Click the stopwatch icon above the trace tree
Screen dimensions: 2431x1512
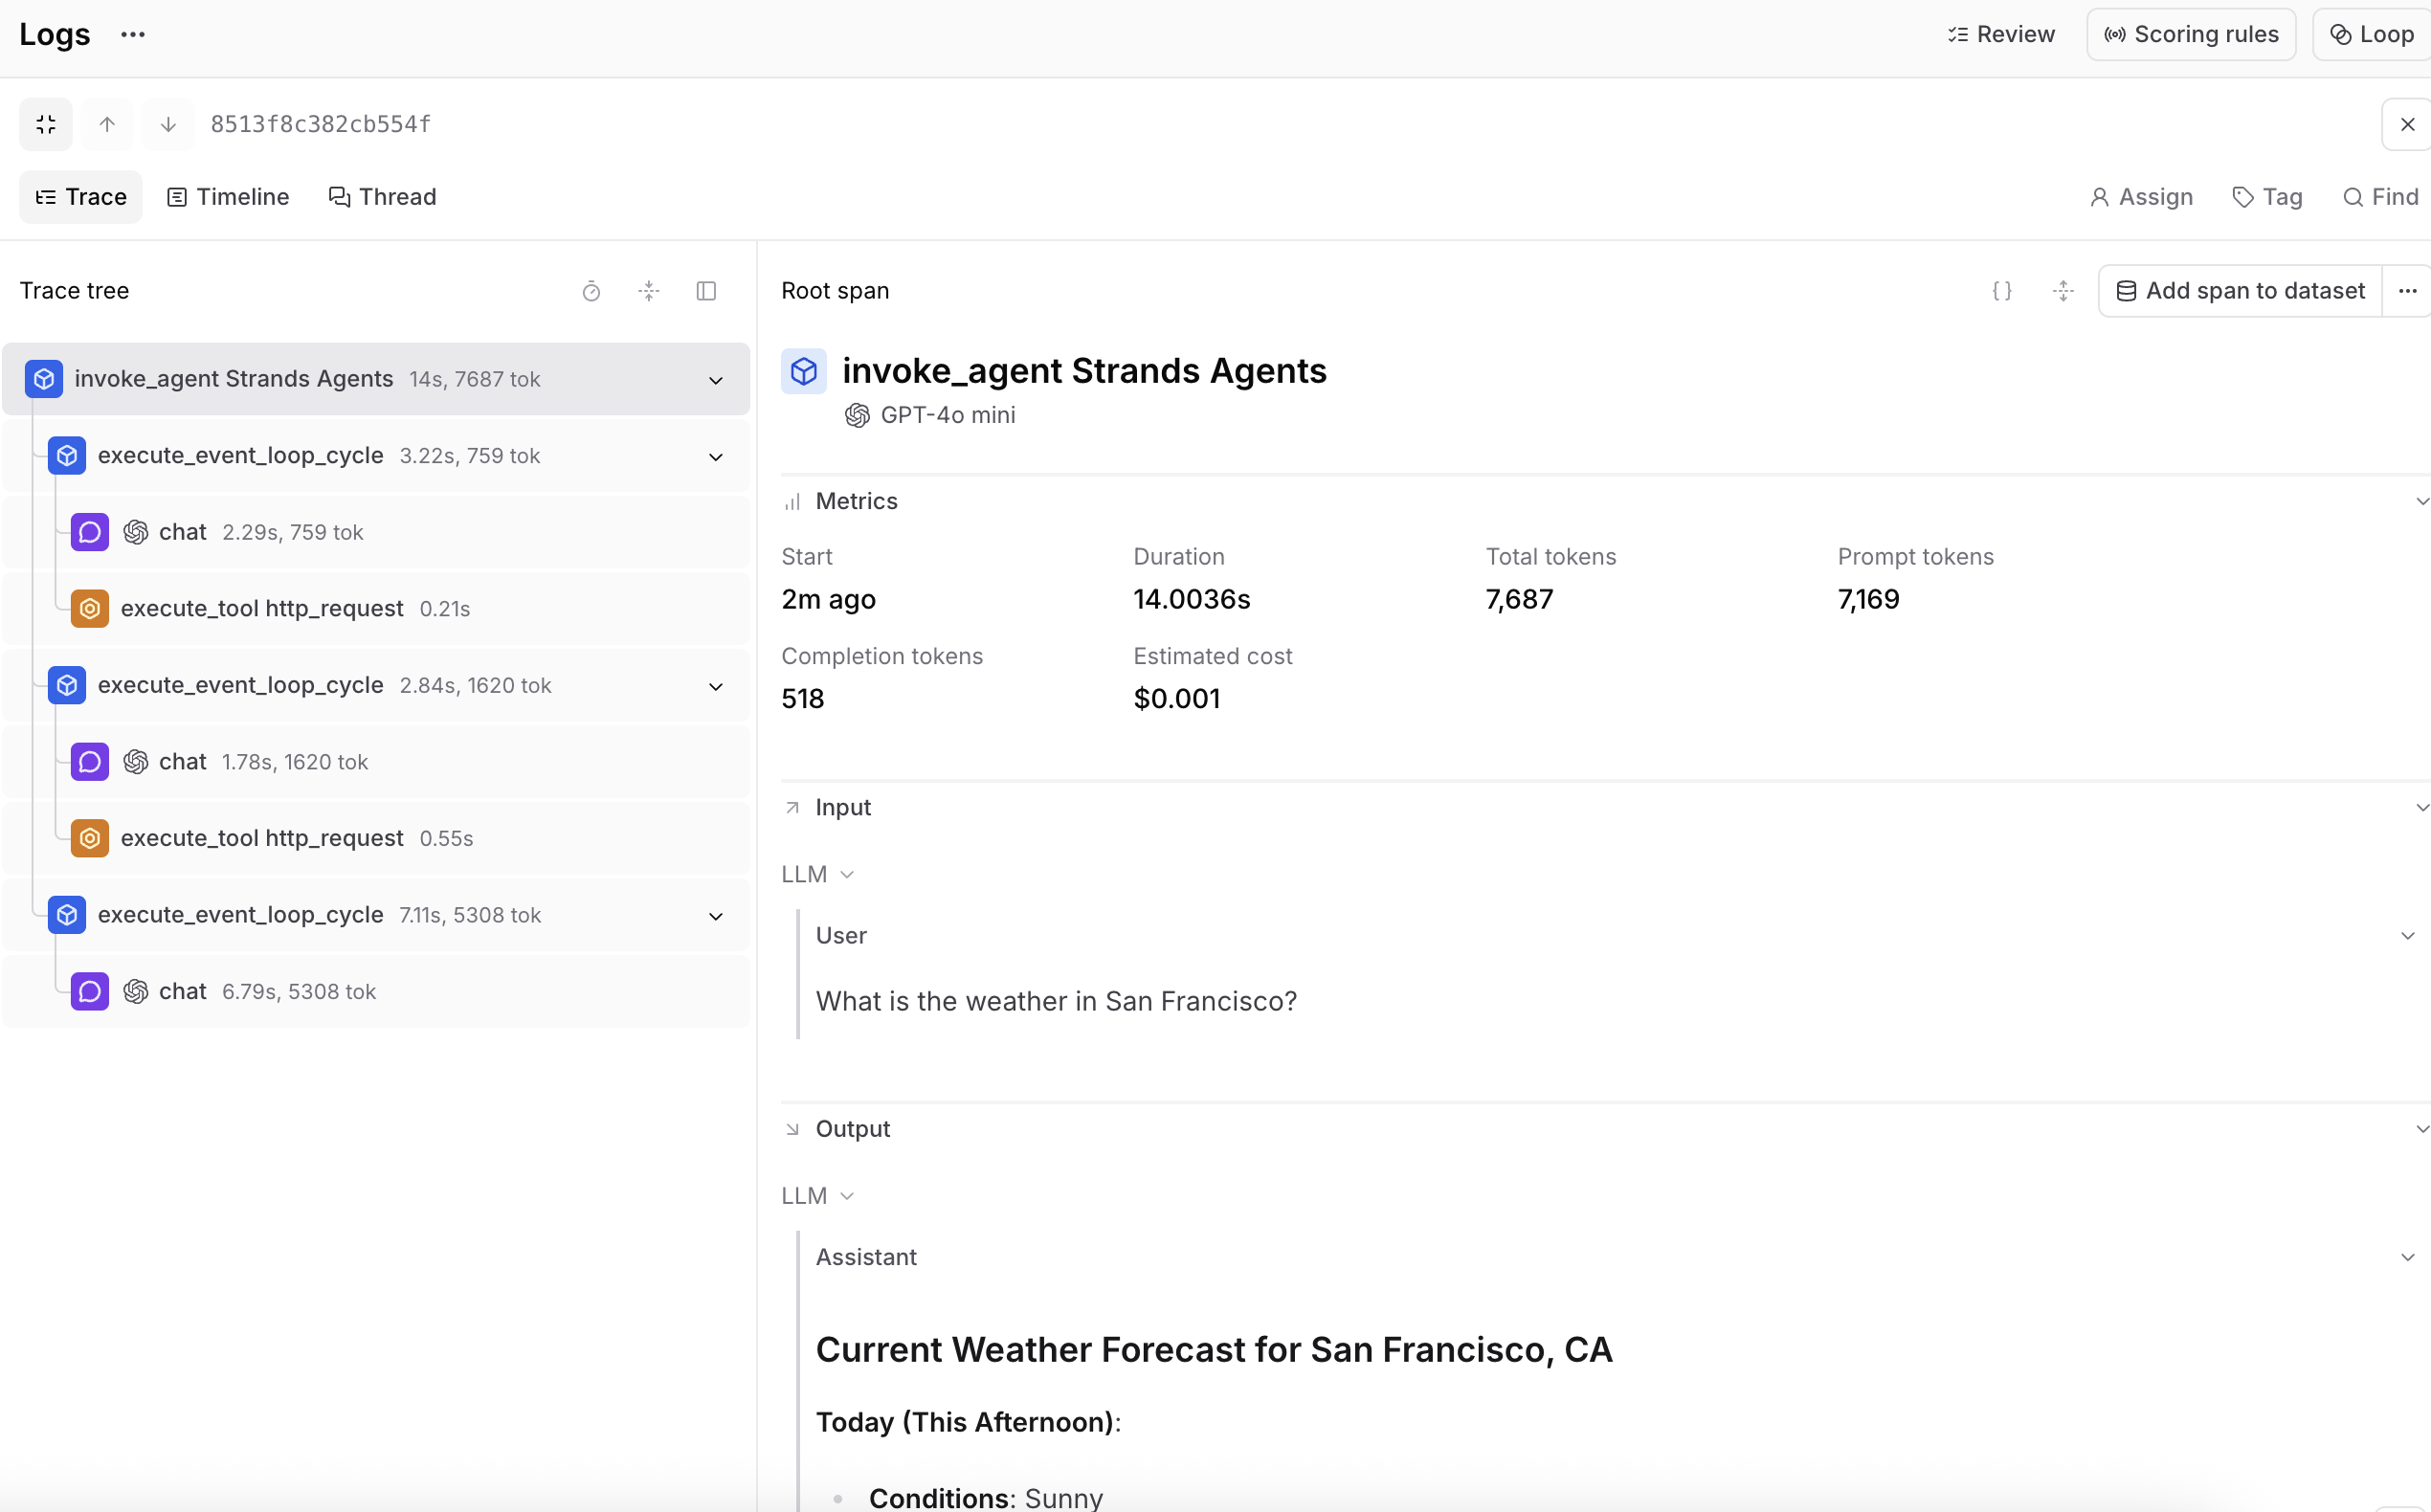point(591,291)
